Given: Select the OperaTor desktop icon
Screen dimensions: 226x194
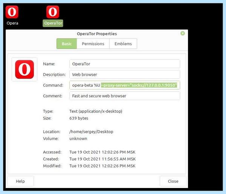Looking at the screenshot, I should (x=53, y=12).
